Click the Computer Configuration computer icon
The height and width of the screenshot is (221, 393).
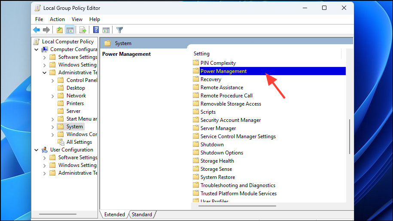(45, 49)
